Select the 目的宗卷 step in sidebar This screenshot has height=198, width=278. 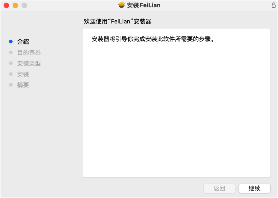click(29, 53)
